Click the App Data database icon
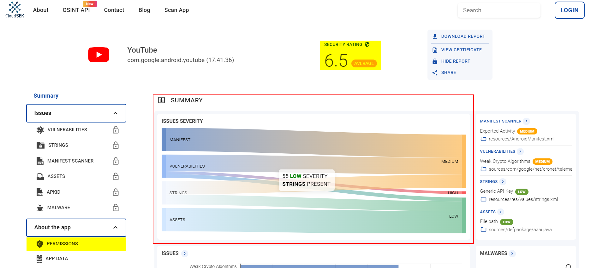The height and width of the screenshot is (268, 591). tap(39, 259)
